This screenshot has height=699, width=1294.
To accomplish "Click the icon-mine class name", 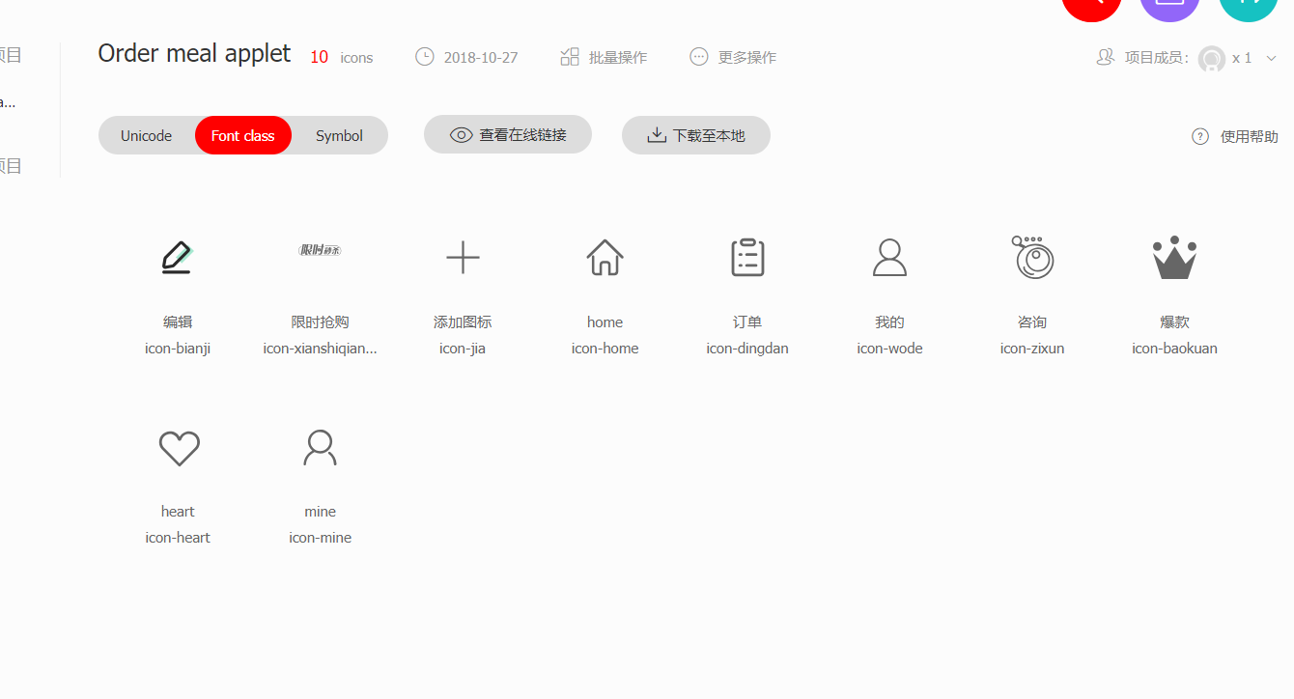I will [320, 538].
